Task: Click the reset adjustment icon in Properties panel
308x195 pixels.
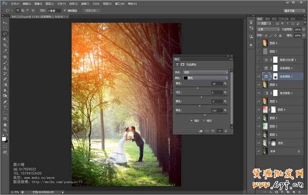Action: click(212, 130)
